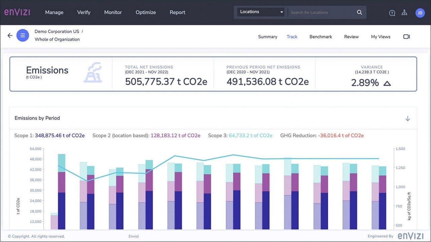
Task: Download the Emissions by Period chart
Action: [x=407, y=118]
